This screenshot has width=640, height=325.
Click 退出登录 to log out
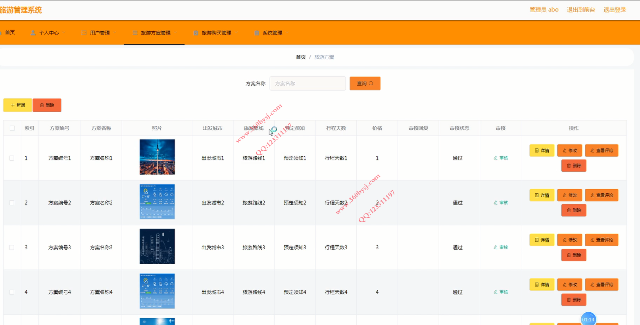coord(615,10)
